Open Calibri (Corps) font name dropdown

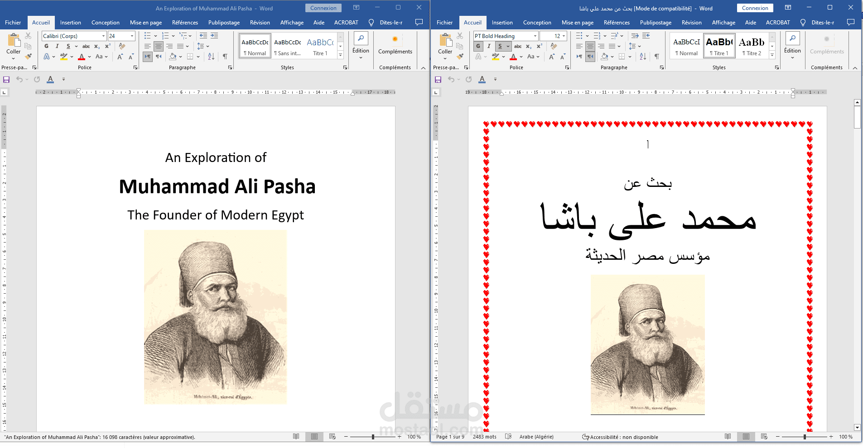coord(104,36)
